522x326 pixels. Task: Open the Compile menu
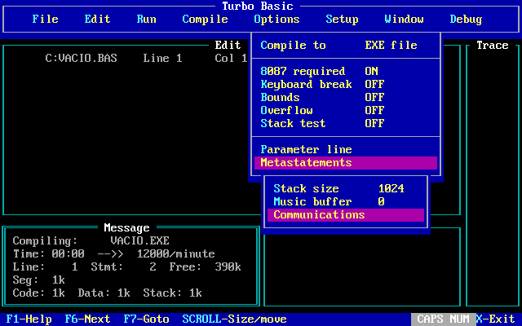point(205,19)
